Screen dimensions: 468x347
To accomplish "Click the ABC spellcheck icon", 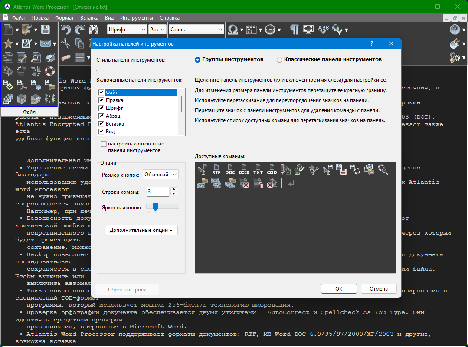I will 323,30.
